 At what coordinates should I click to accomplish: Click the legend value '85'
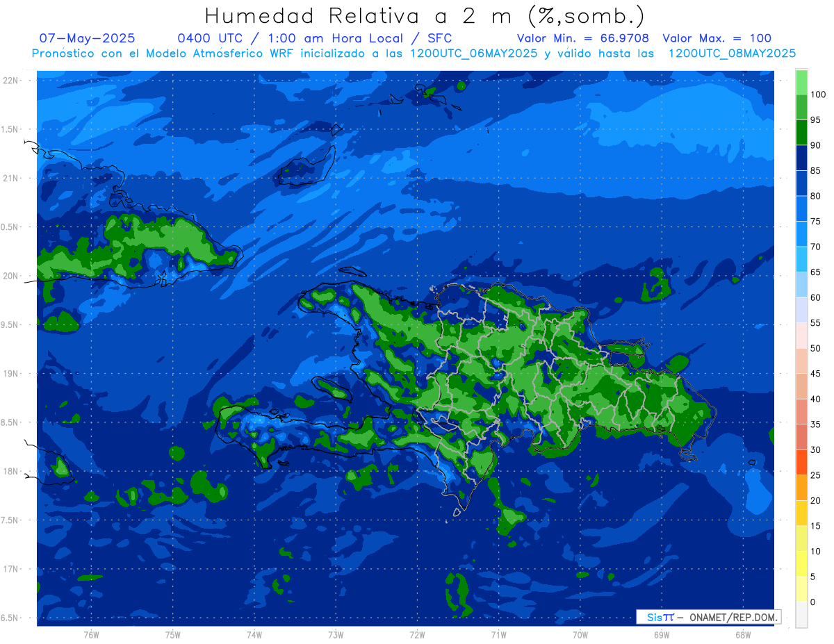[815, 170]
